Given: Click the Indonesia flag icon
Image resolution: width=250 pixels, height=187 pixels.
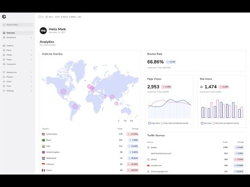Looking at the screenshot, I should point(43,164).
